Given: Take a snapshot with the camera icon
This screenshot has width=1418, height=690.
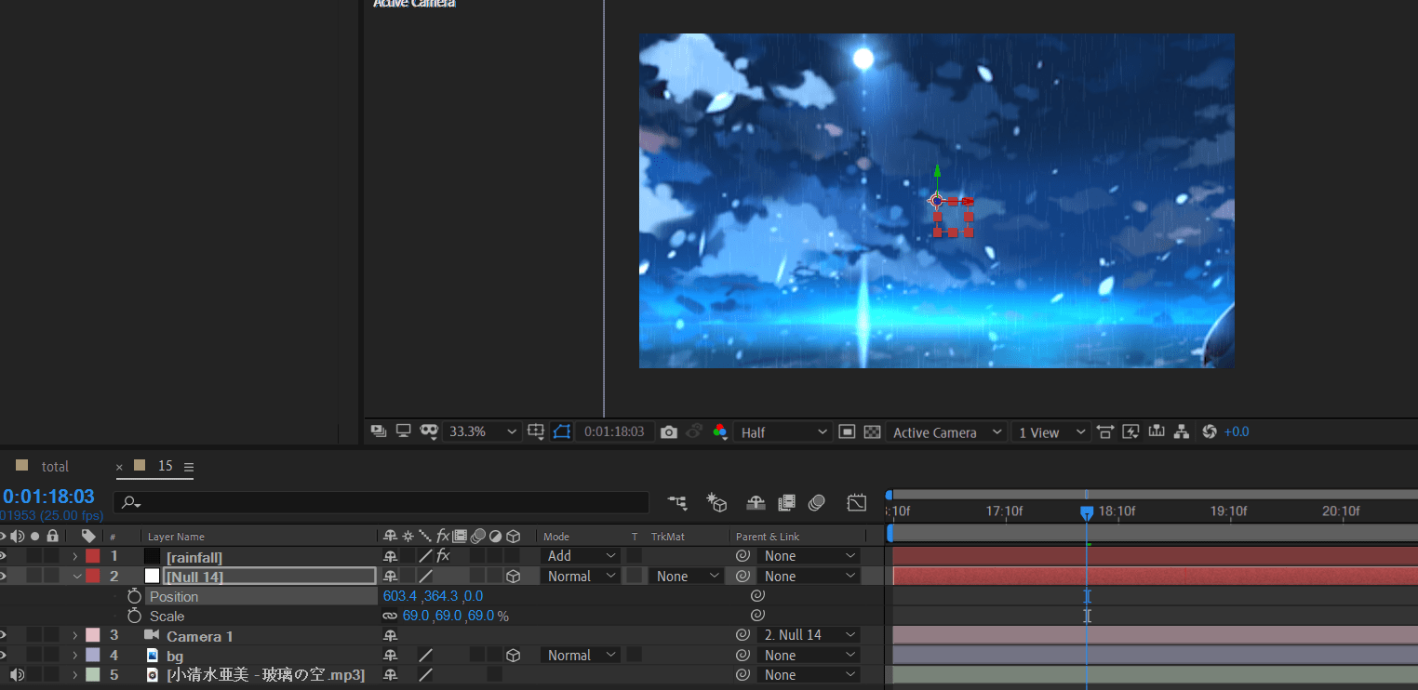Looking at the screenshot, I should point(669,432).
